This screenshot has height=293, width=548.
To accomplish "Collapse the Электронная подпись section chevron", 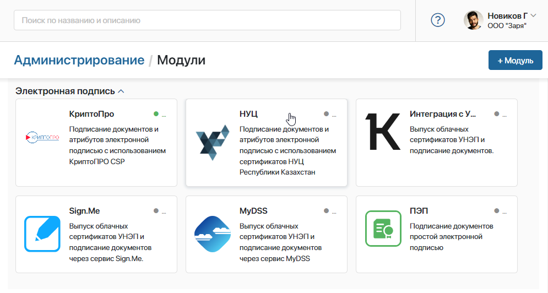I will click(121, 91).
